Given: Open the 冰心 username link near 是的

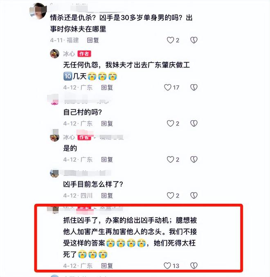Looking at the screenshot, I should point(69,137).
